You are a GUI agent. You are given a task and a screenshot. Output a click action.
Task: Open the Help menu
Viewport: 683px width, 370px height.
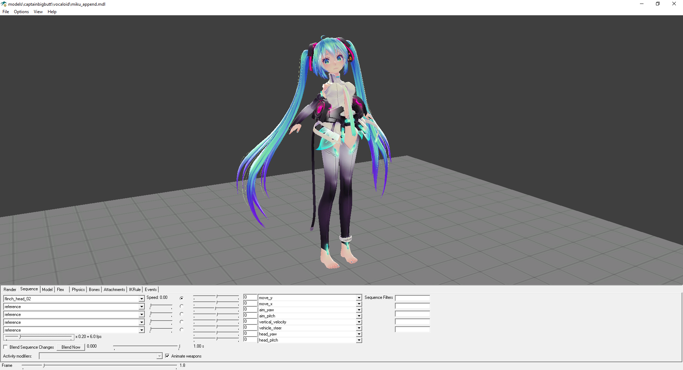(52, 12)
